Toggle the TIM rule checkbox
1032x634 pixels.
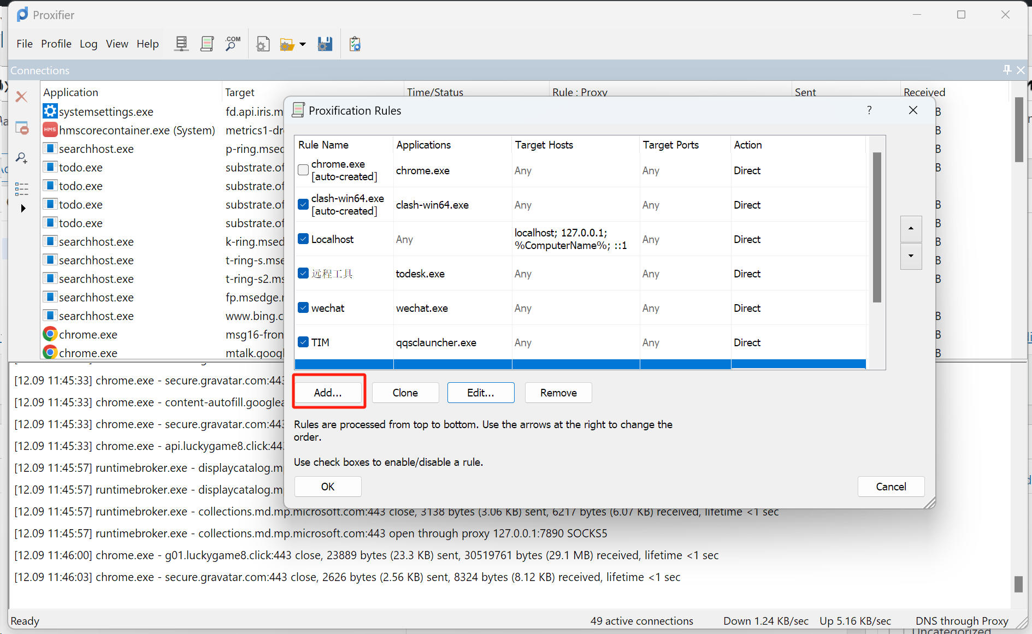(x=303, y=342)
